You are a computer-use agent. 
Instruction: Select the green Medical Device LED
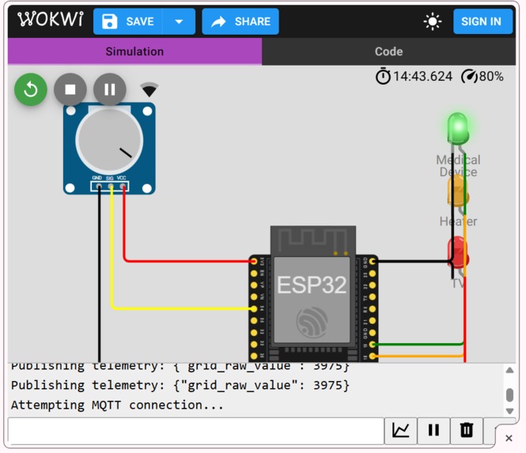point(458,129)
